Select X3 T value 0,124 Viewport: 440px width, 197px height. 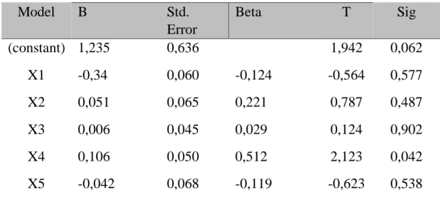pos(346,130)
